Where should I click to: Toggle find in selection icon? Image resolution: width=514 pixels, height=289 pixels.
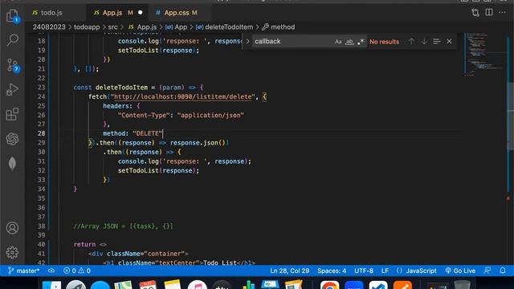pyautogui.click(x=436, y=41)
